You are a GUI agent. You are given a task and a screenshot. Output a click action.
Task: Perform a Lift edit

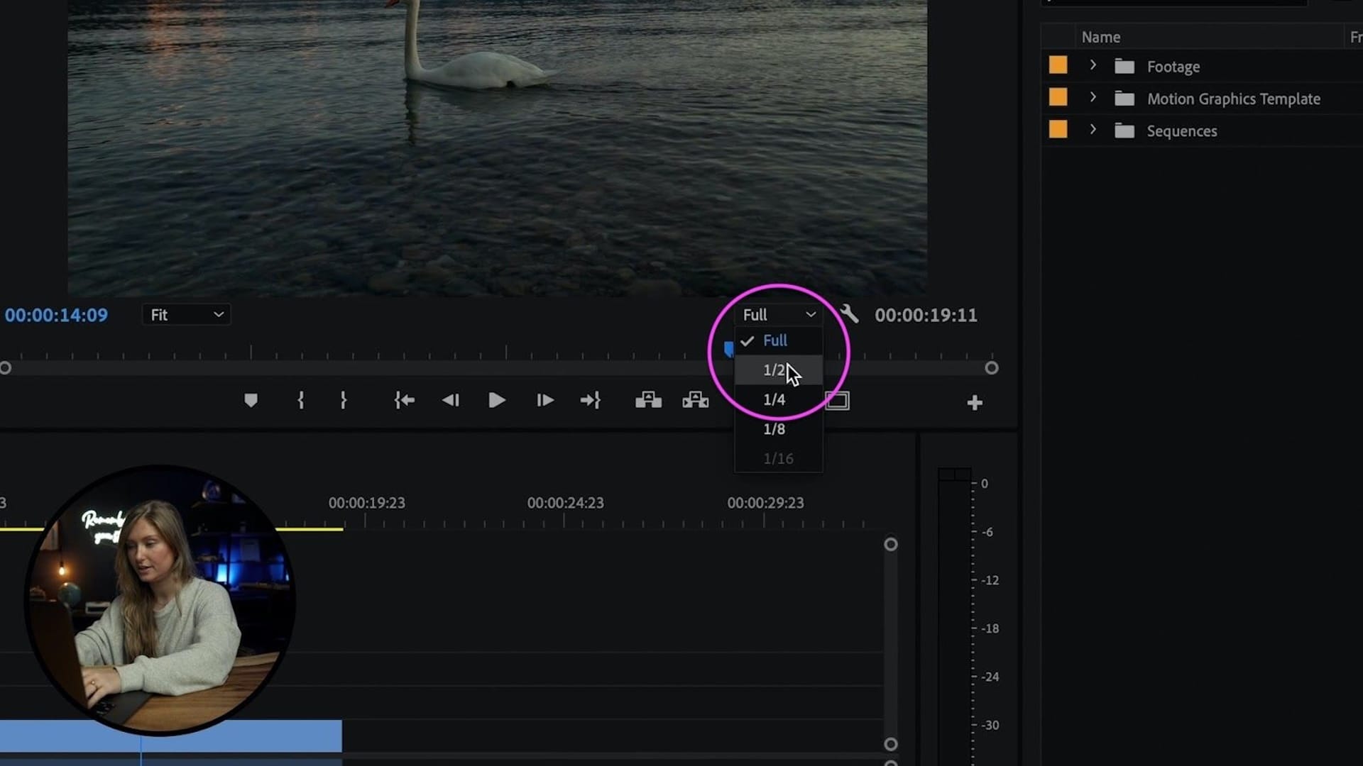(x=648, y=400)
